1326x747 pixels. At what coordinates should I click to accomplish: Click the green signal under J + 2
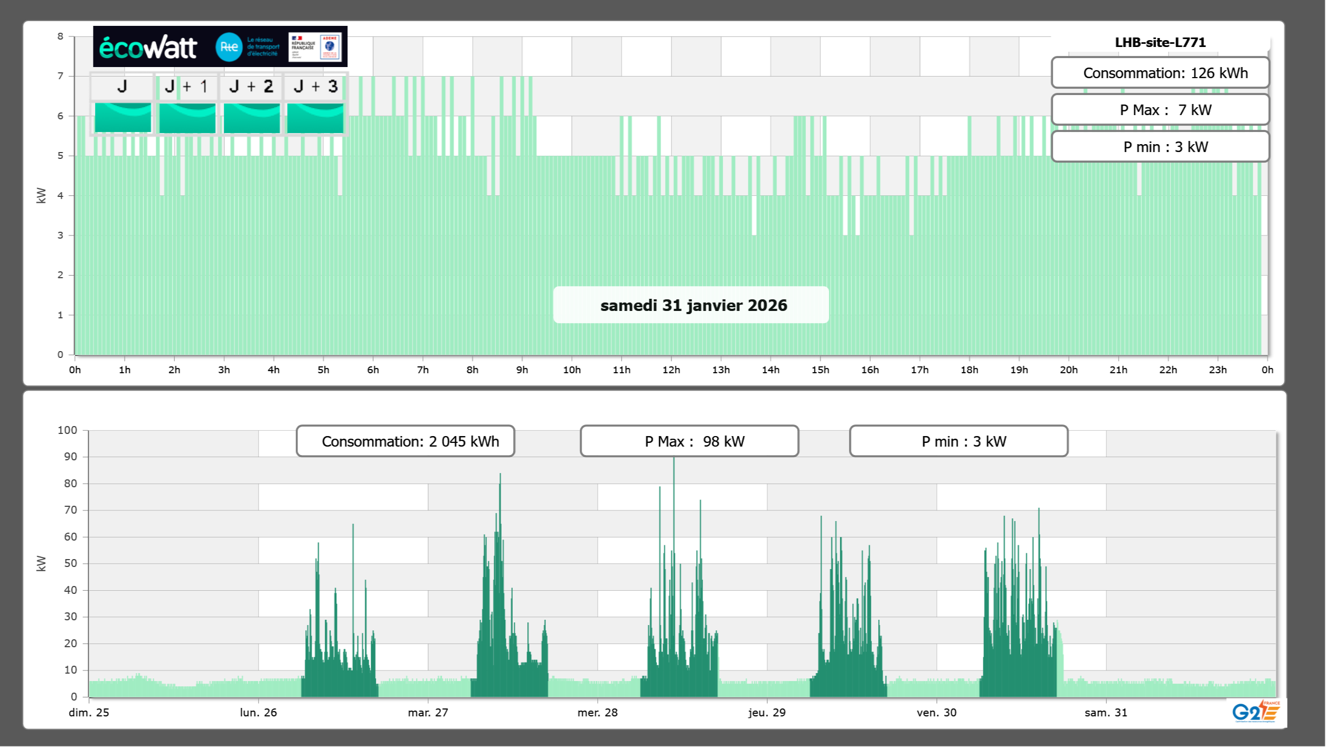(x=251, y=118)
